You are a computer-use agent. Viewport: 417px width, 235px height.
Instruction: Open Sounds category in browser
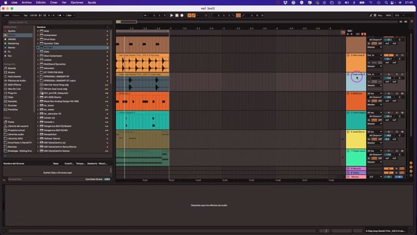[12, 68]
